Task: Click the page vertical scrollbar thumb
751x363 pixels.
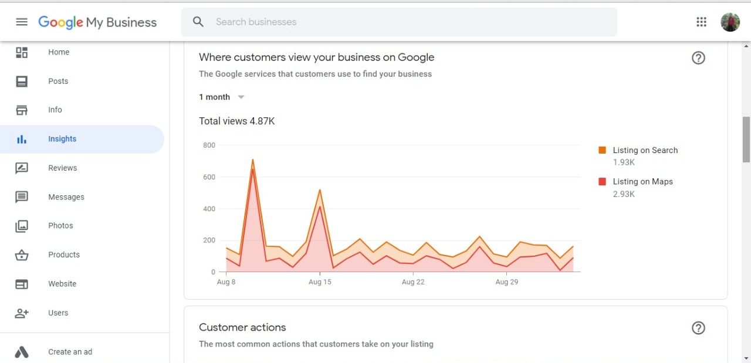Action: (746, 140)
